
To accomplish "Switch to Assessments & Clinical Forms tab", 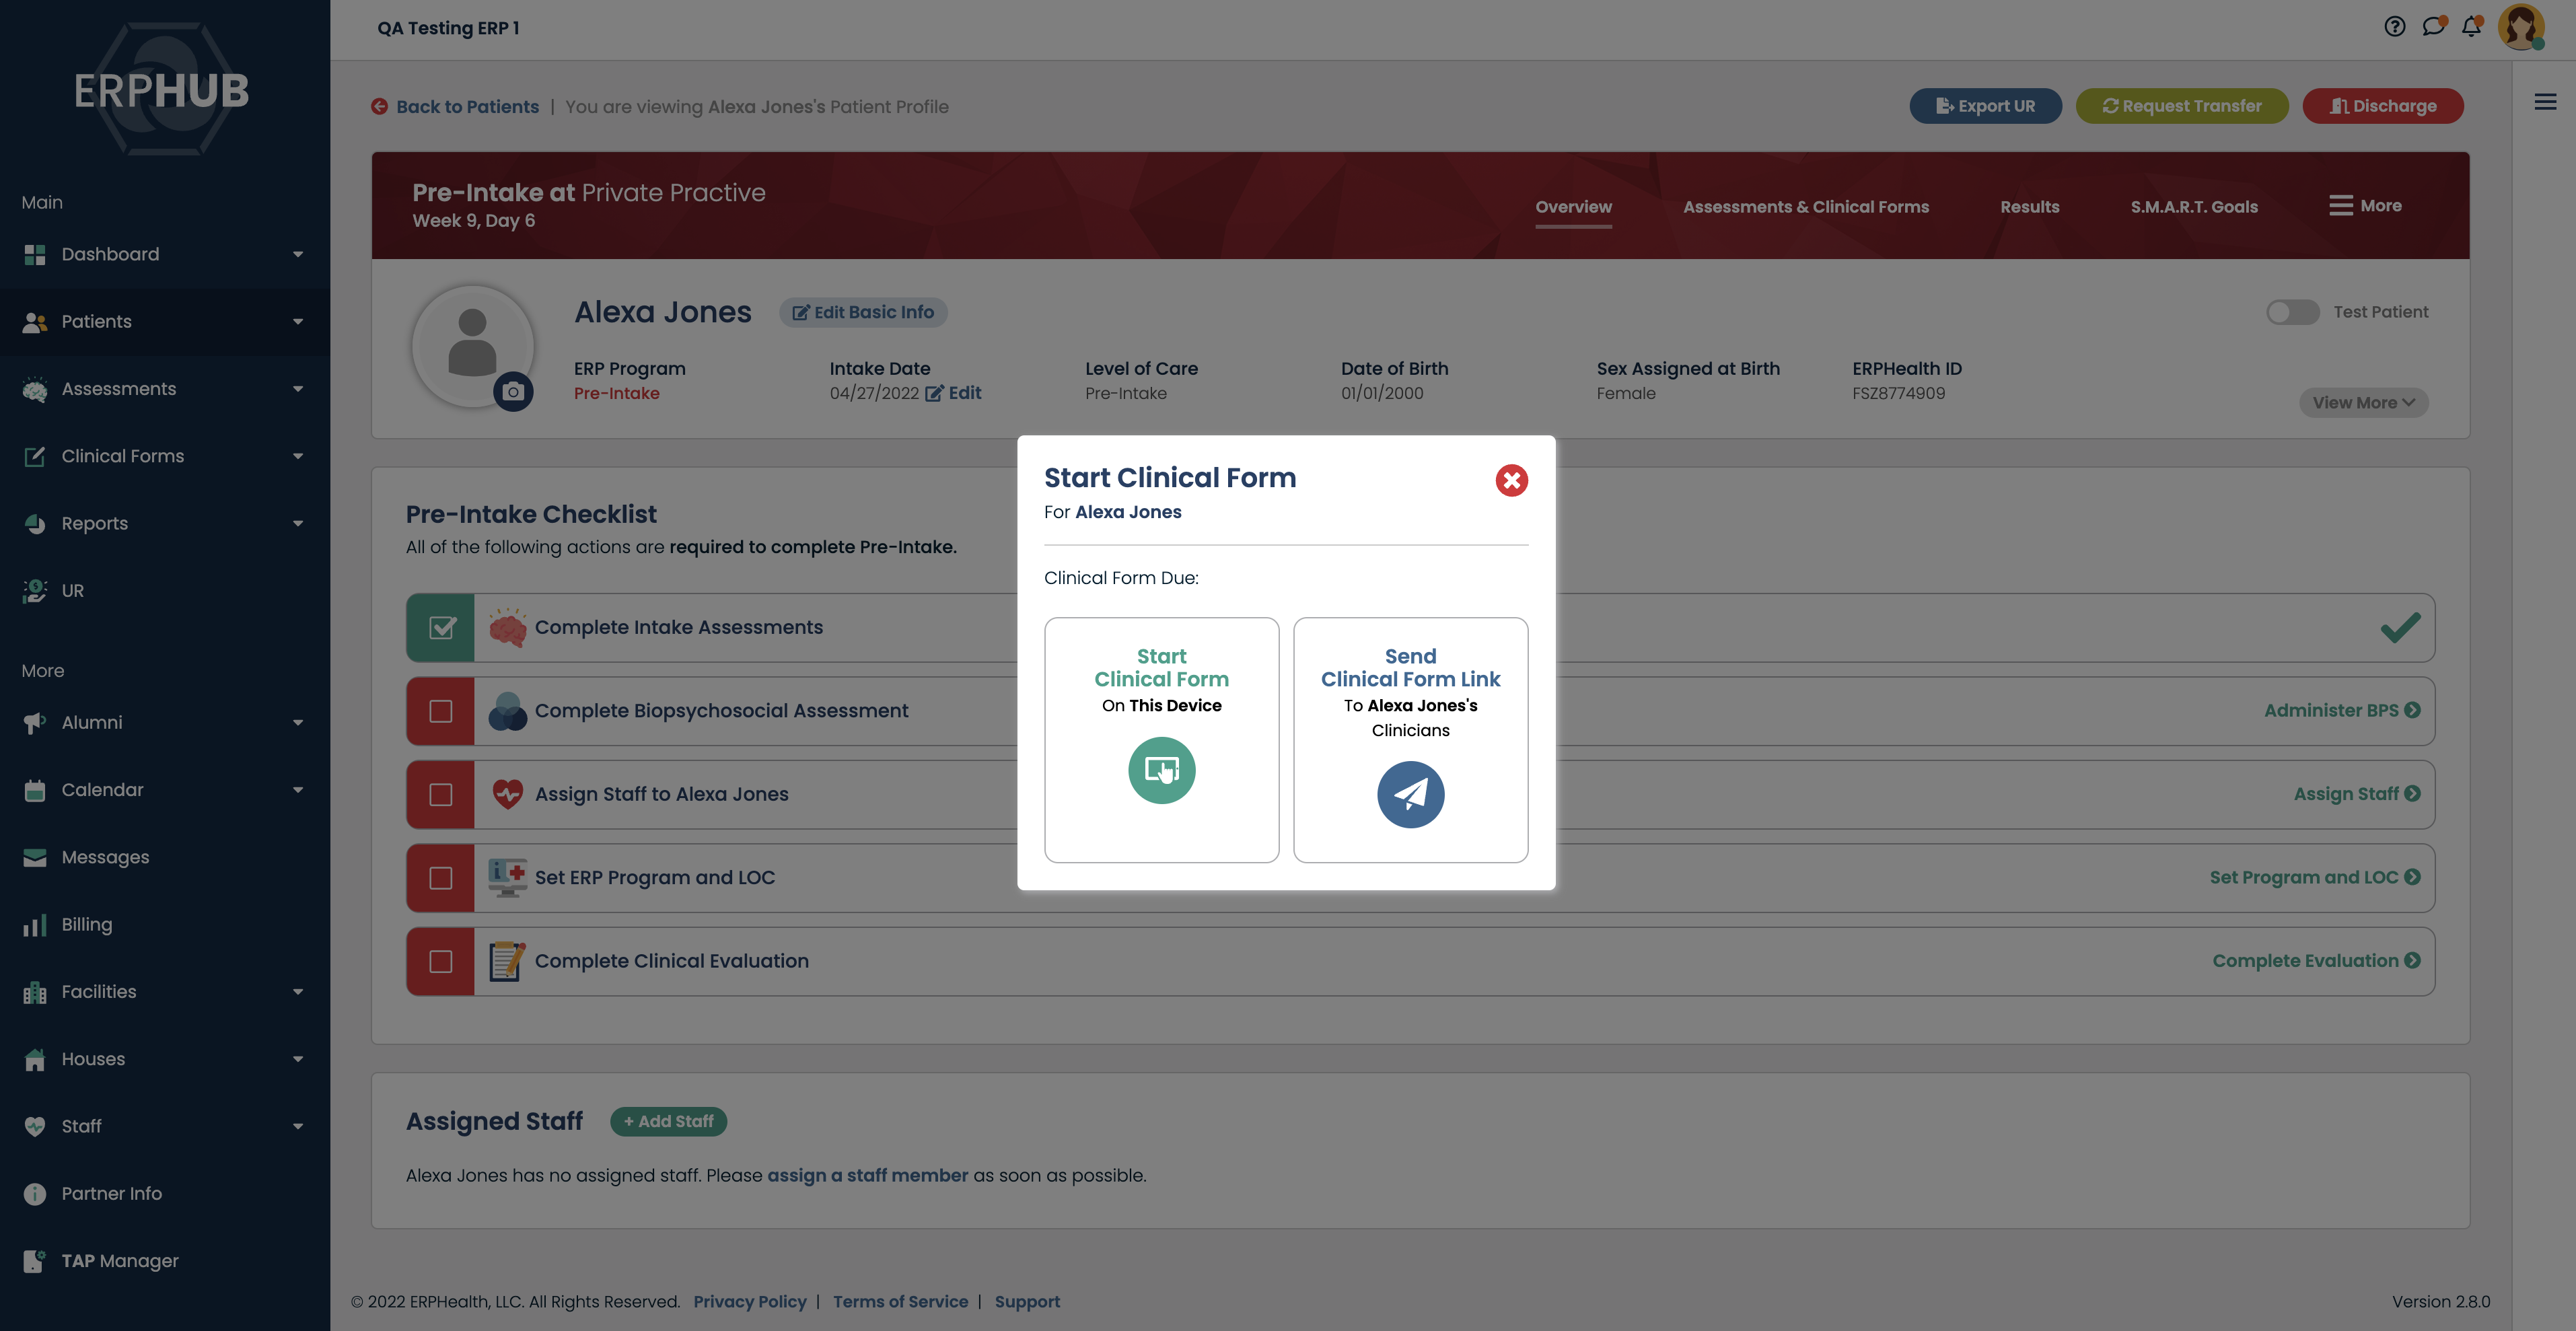I will [1805, 207].
